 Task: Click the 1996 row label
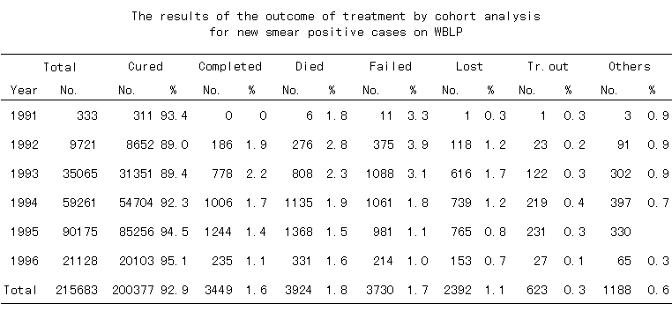click(25, 261)
